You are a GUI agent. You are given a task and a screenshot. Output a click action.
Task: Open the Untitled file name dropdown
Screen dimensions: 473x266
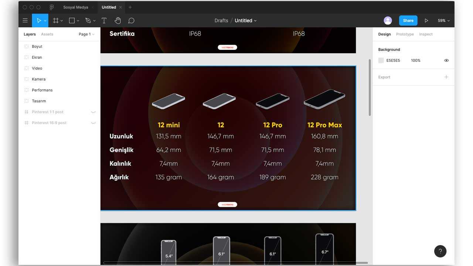246,21
